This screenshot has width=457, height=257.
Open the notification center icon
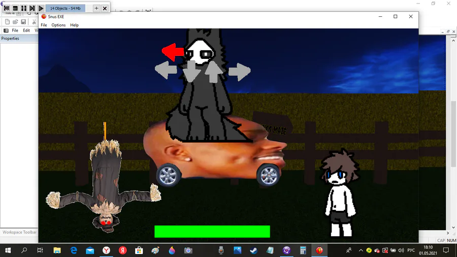point(446,250)
